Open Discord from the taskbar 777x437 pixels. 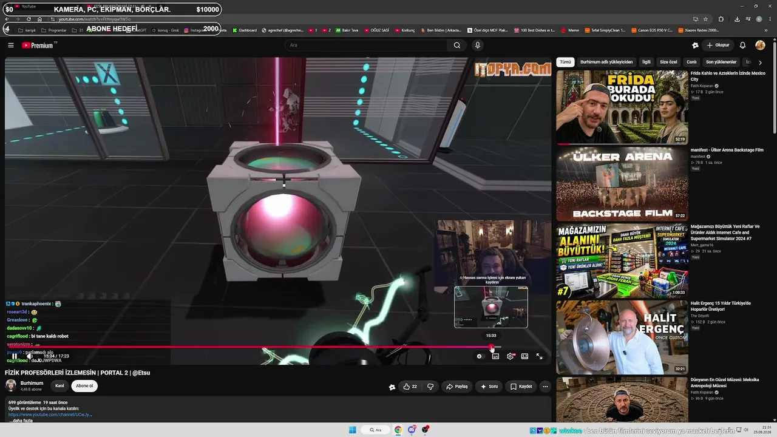pyautogui.click(x=412, y=430)
